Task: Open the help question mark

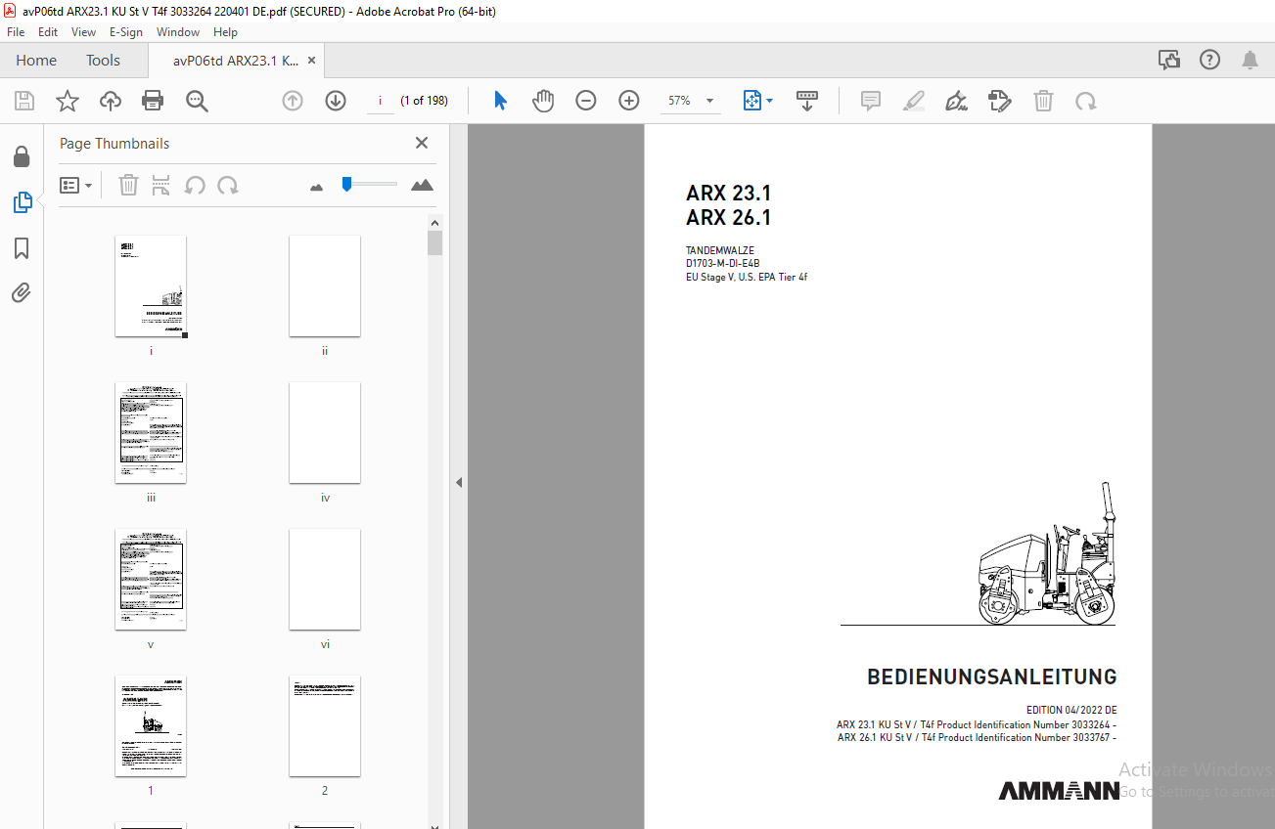Action: pyautogui.click(x=1209, y=60)
